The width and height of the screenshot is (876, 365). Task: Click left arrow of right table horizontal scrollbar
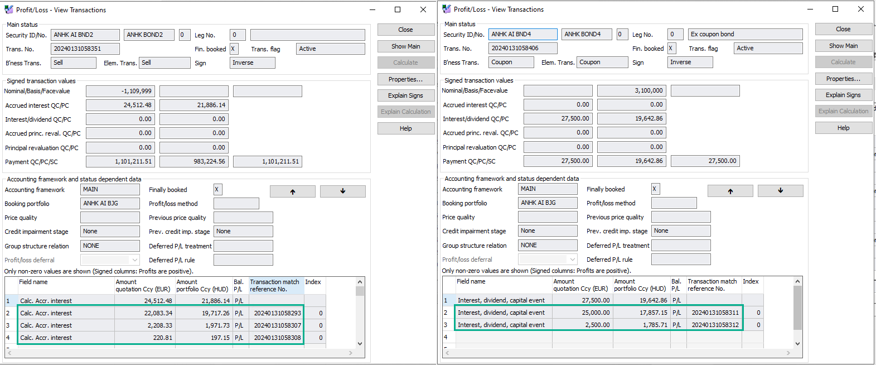447,352
